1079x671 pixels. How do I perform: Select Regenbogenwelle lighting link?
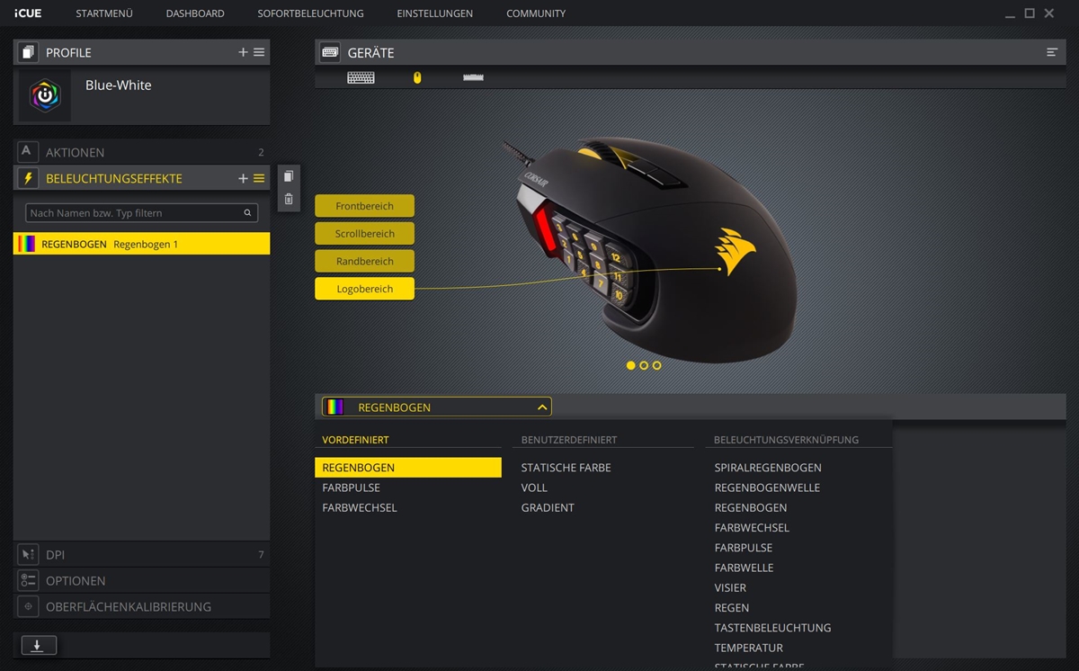[x=767, y=488]
